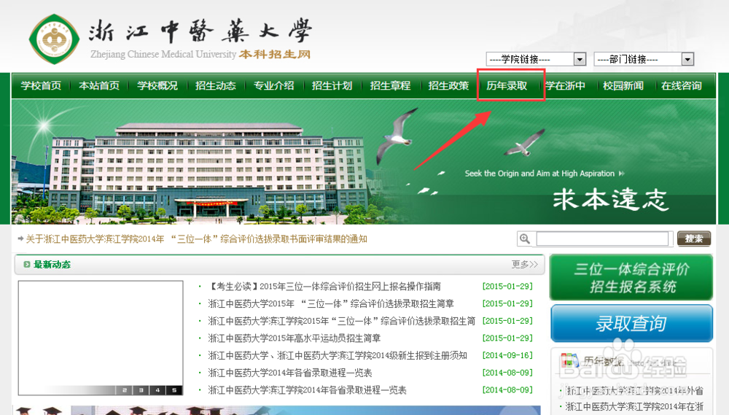
Task: Click the 历年数据 panel icon
Action: click(x=570, y=360)
